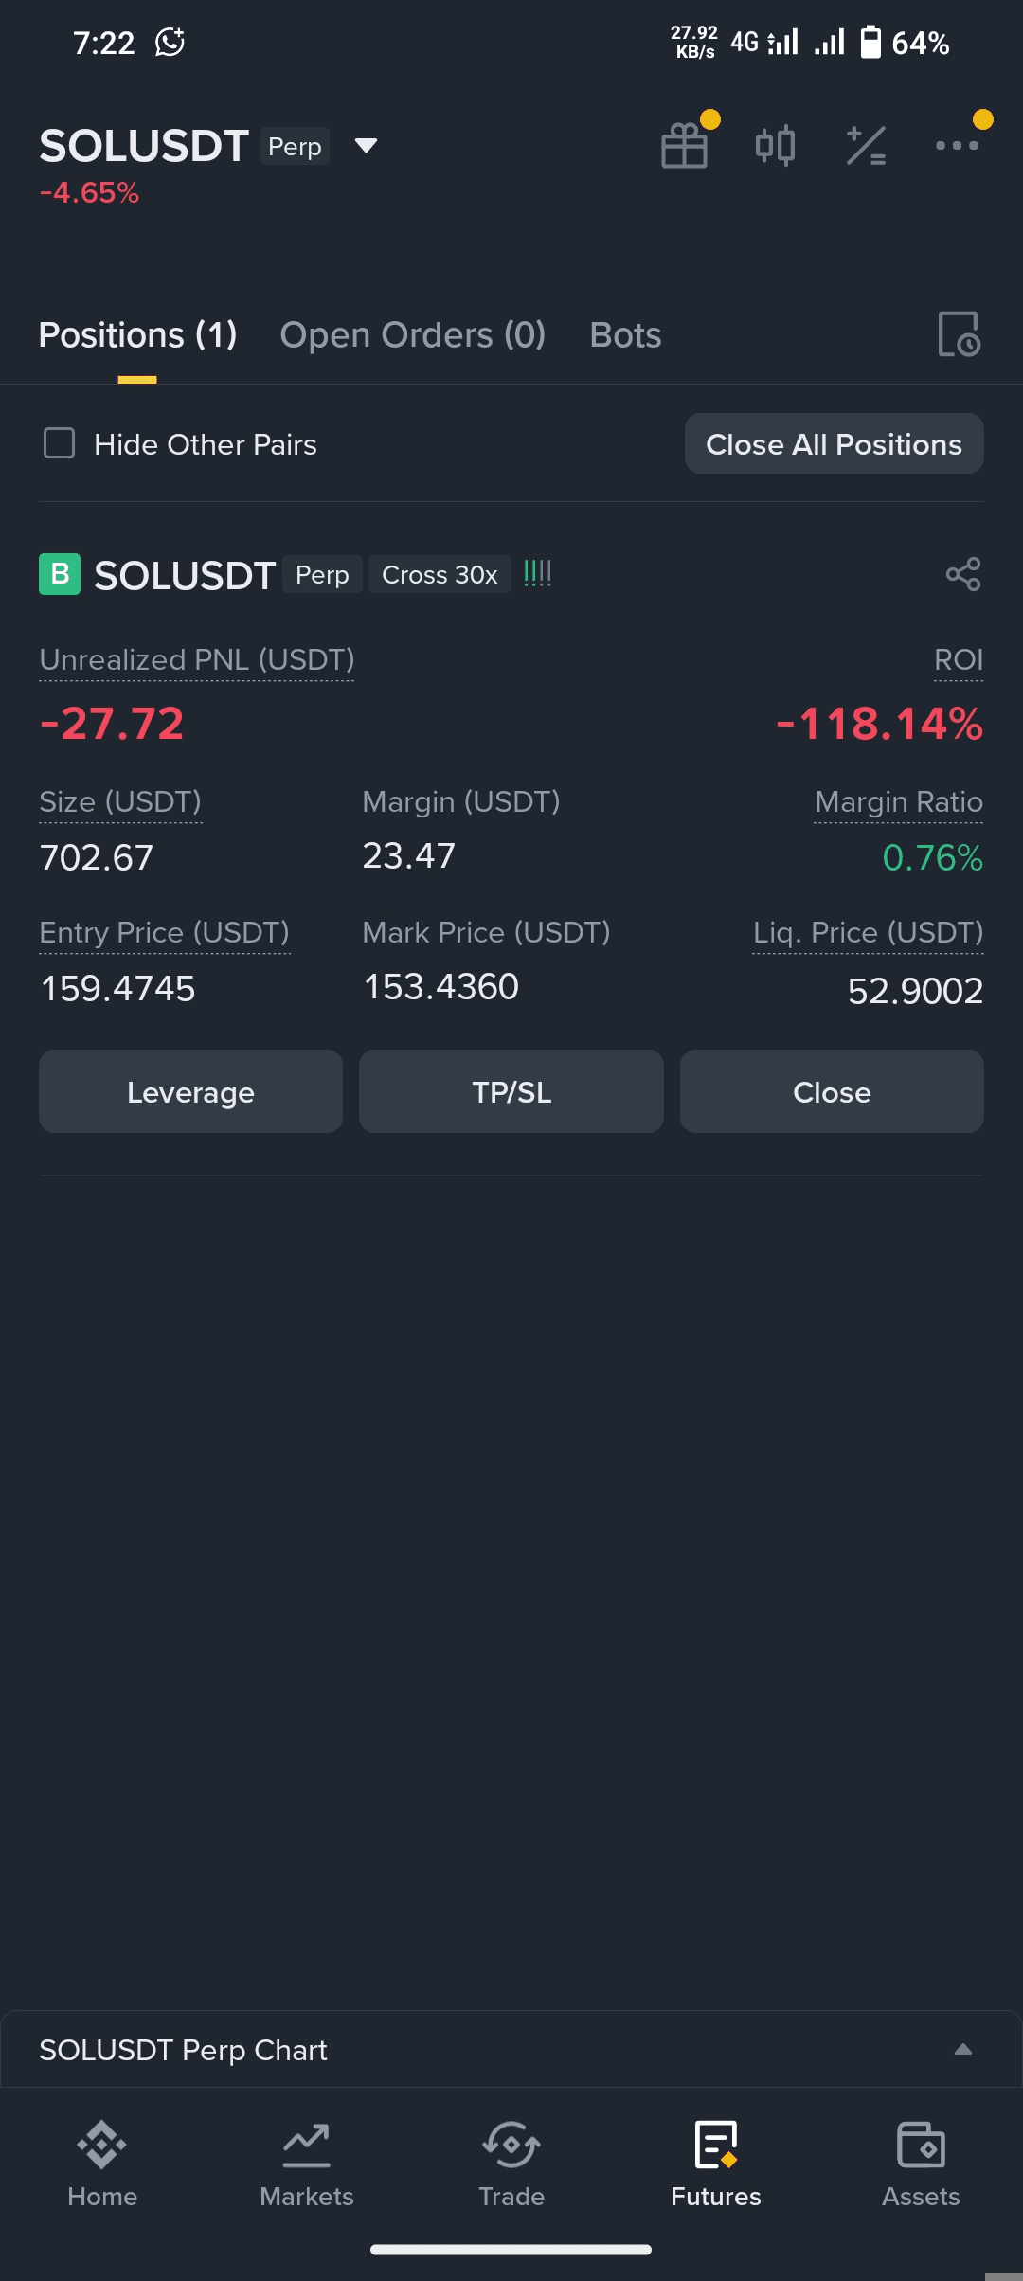Share the SOLUSDT position
Viewport: 1023px width, 2281px height.
(x=963, y=574)
